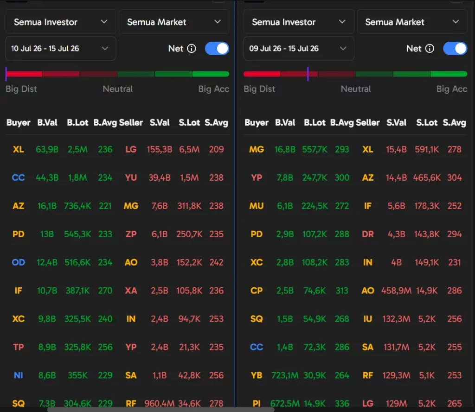The image size is (475, 412).
Task: Select seller AZ with 14,4B value
Action: point(368,177)
